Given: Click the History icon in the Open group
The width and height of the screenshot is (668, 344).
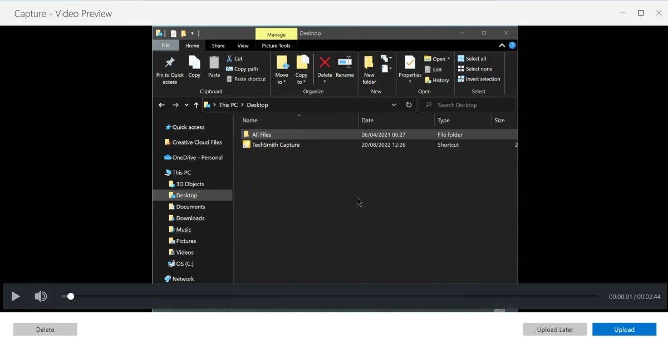Looking at the screenshot, I should coord(438,79).
